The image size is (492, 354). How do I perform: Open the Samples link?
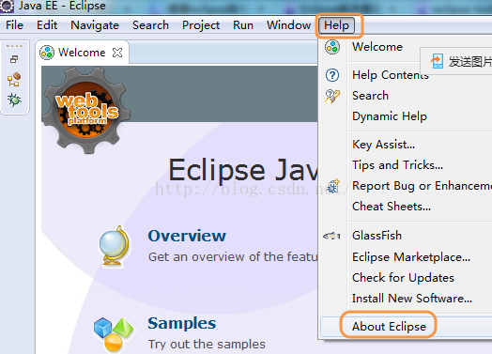(182, 323)
